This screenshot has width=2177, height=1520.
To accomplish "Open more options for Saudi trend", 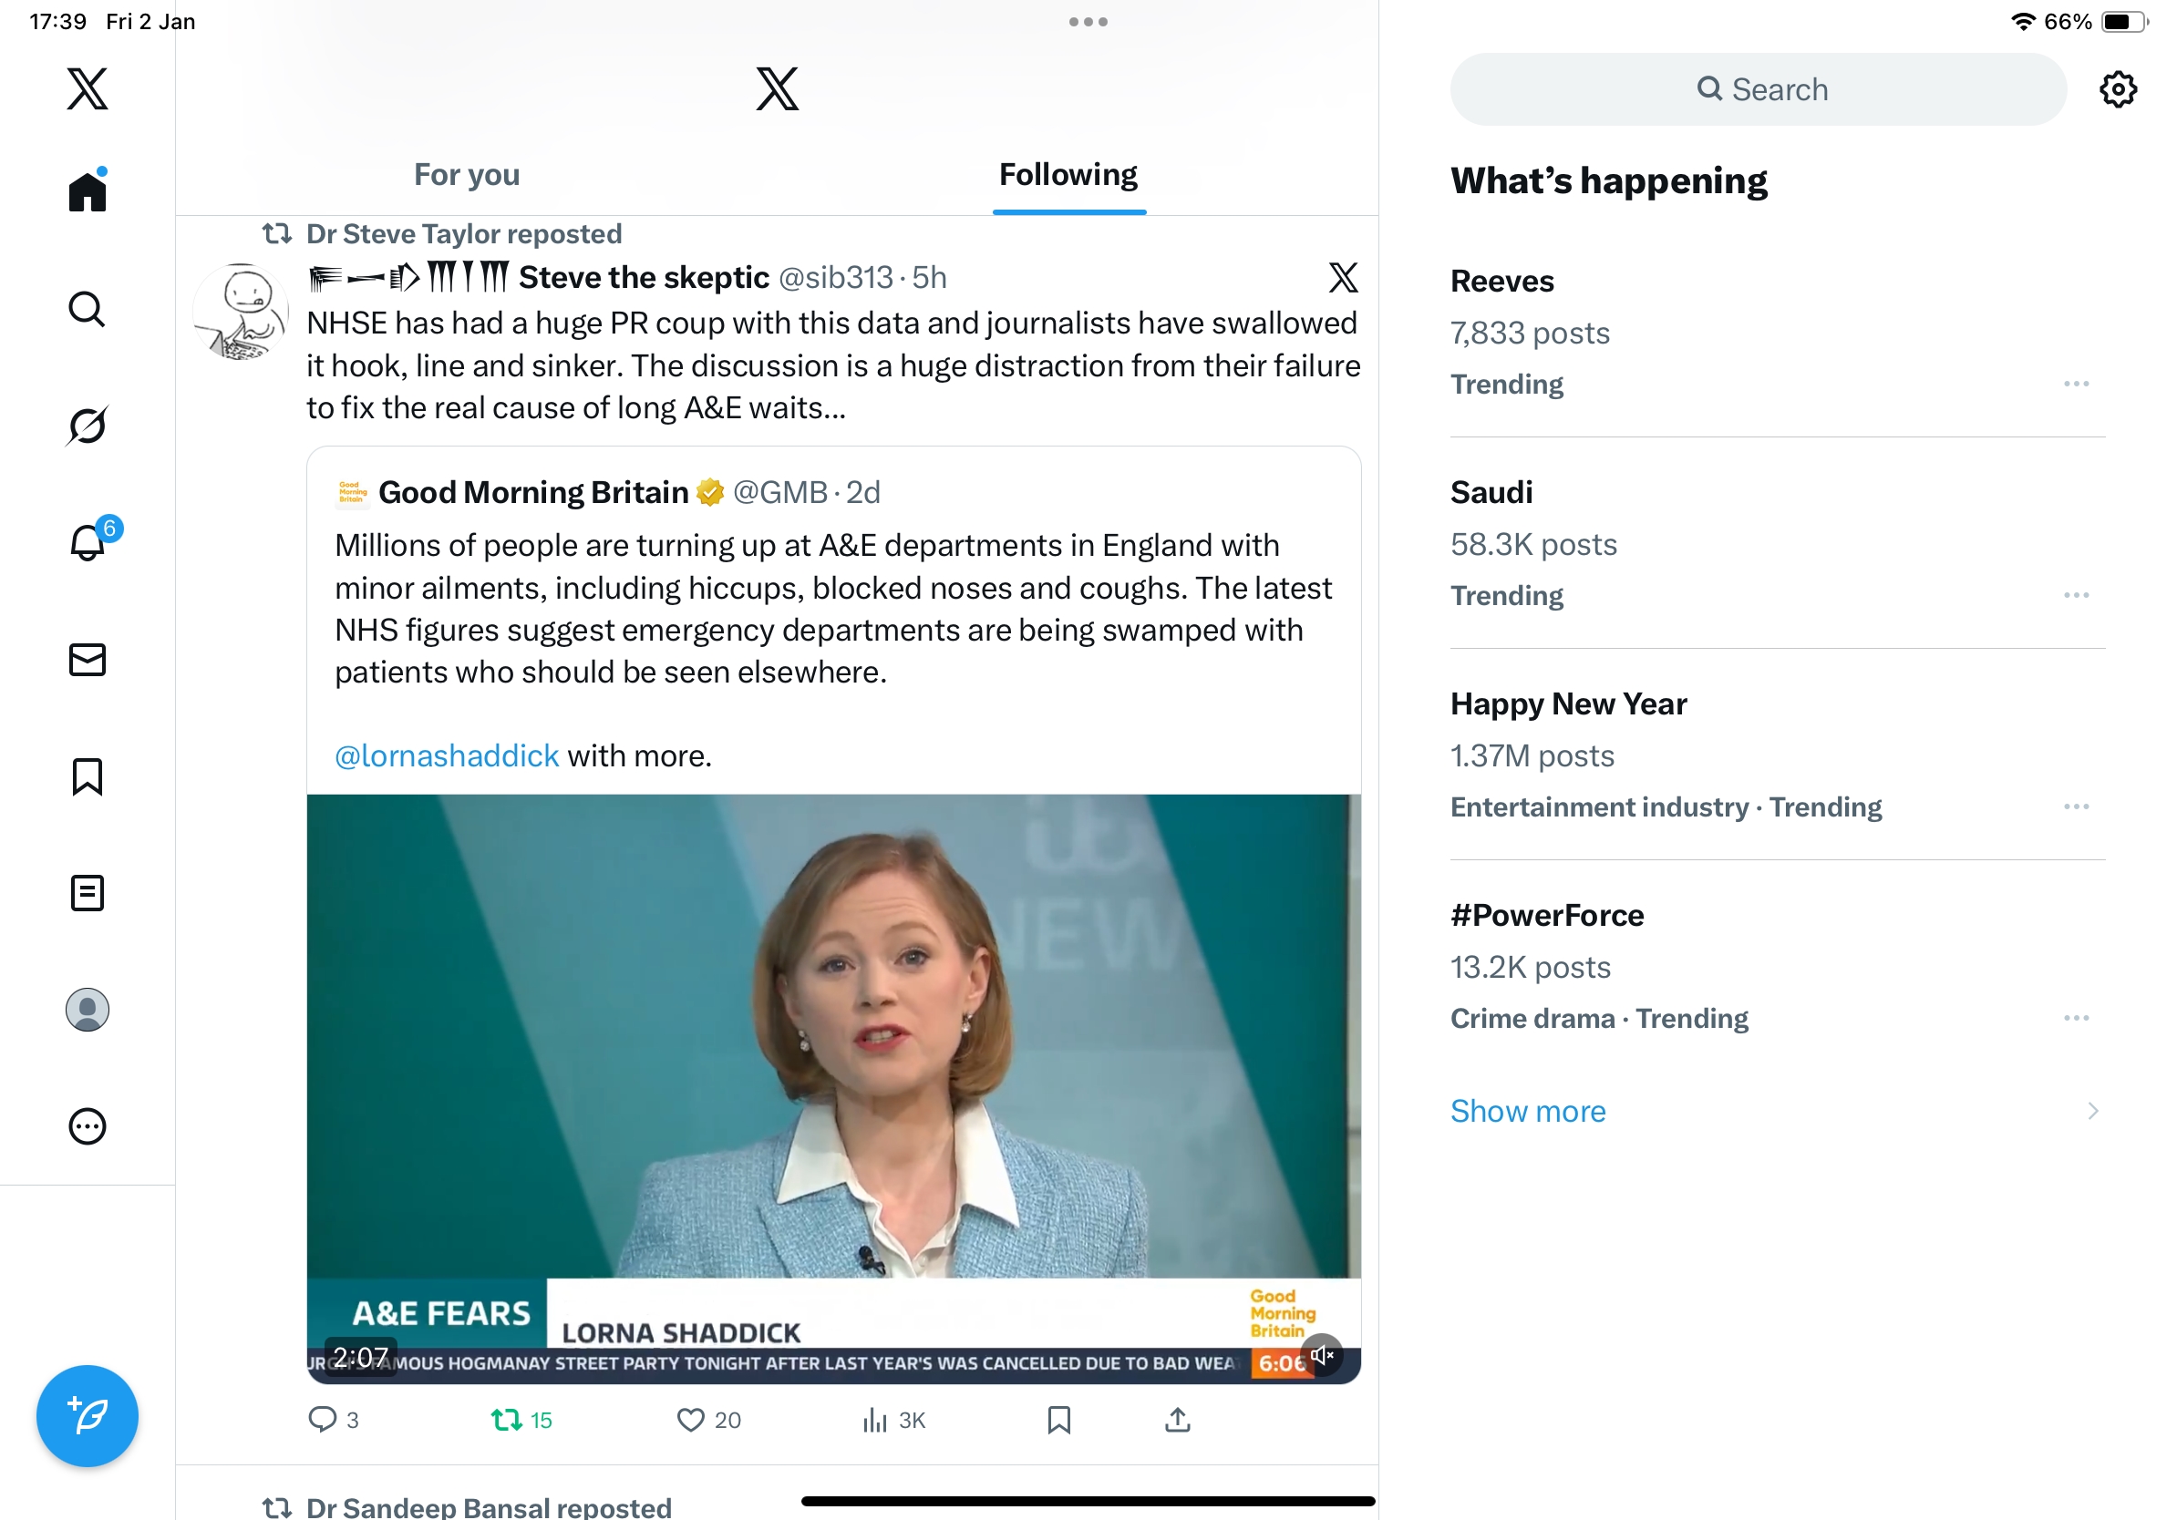I will (x=2076, y=595).
